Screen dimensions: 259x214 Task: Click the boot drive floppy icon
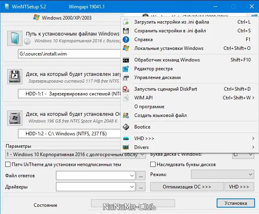15,77
